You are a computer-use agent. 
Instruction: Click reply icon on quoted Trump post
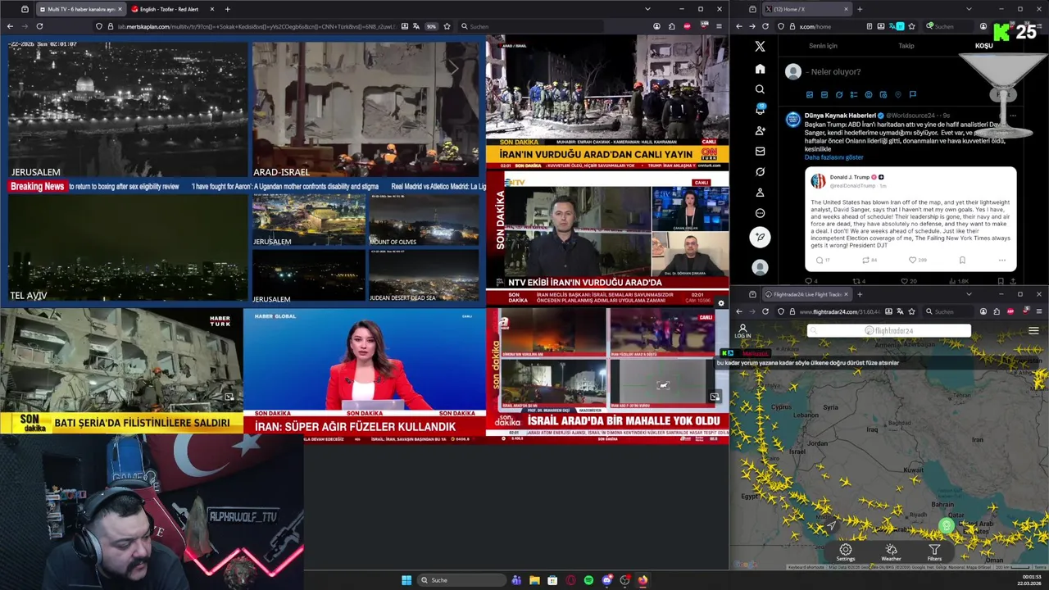[819, 261]
